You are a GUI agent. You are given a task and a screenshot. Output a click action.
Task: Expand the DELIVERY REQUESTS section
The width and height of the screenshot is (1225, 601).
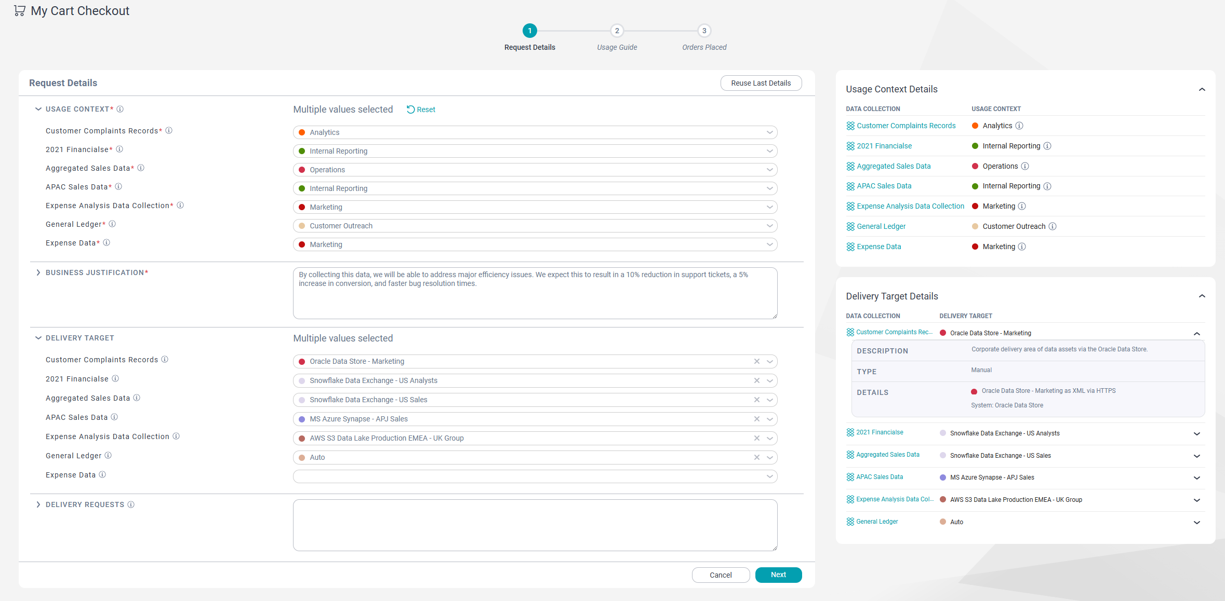coord(38,504)
